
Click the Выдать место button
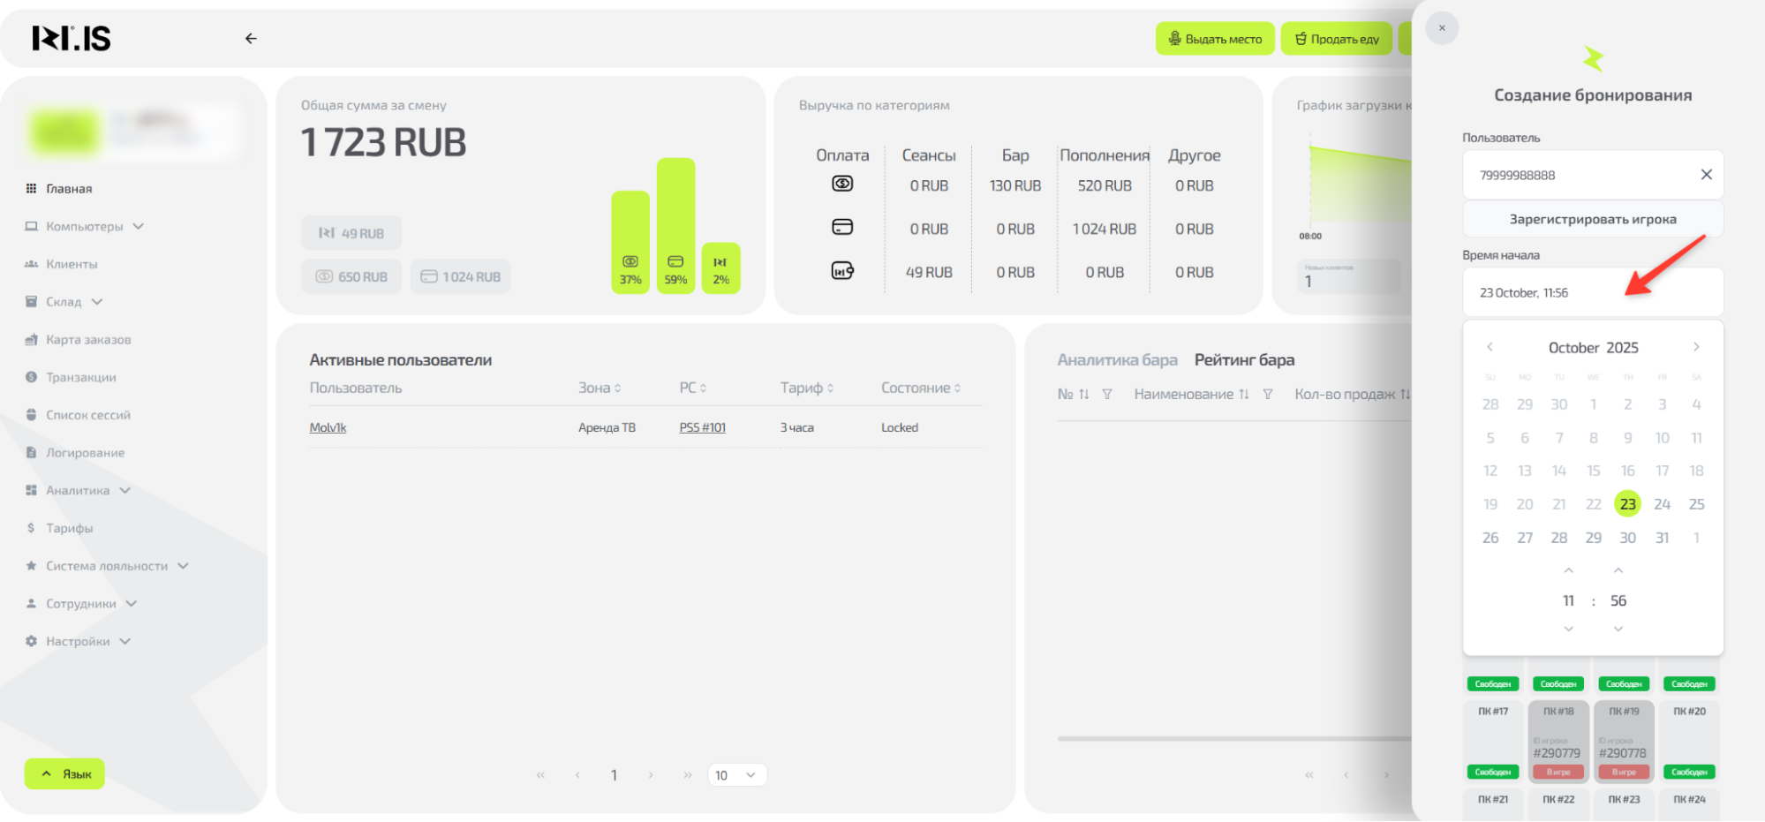(1215, 39)
